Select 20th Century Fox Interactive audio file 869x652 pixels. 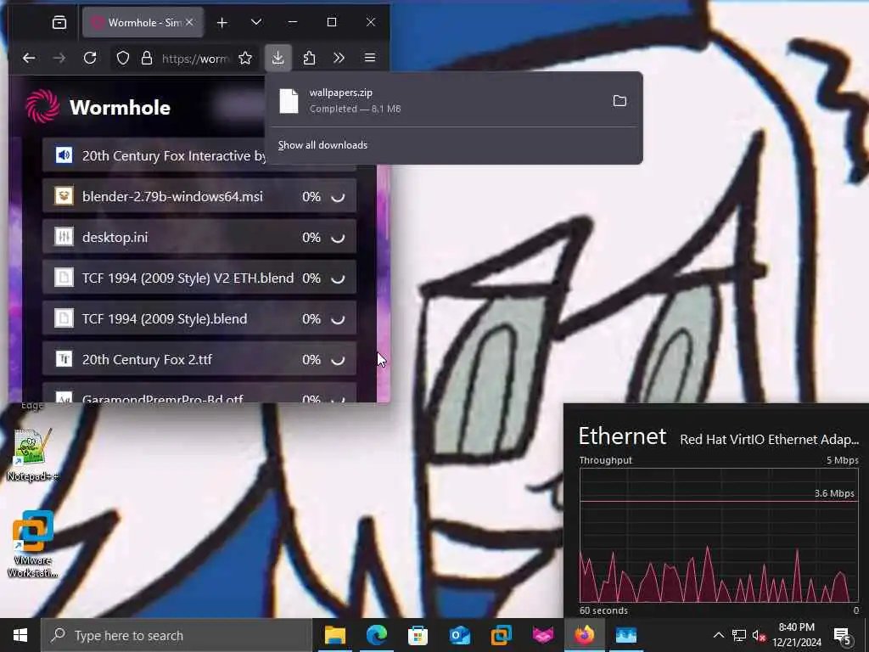tap(154, 155)
